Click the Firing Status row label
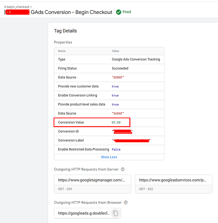The width and height of the screenshot is (218, 223). [x=67, y=68]
